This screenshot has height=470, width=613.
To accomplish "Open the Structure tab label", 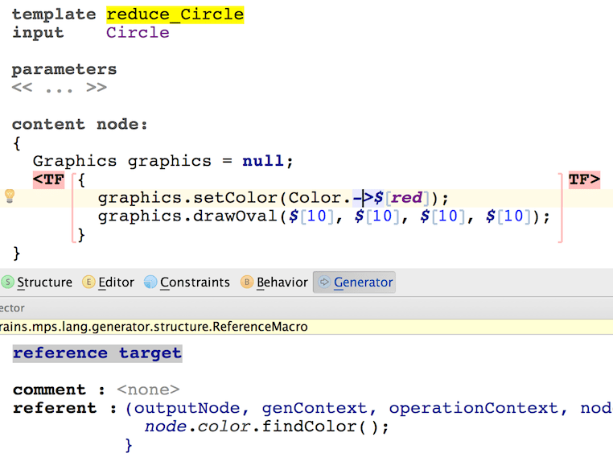I will coord(44,282).
